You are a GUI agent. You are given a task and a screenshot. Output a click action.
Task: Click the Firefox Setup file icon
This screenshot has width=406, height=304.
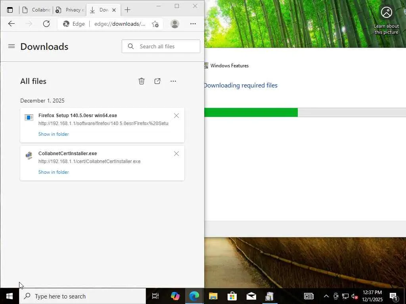pyautogui.click(x=29, y=118)
